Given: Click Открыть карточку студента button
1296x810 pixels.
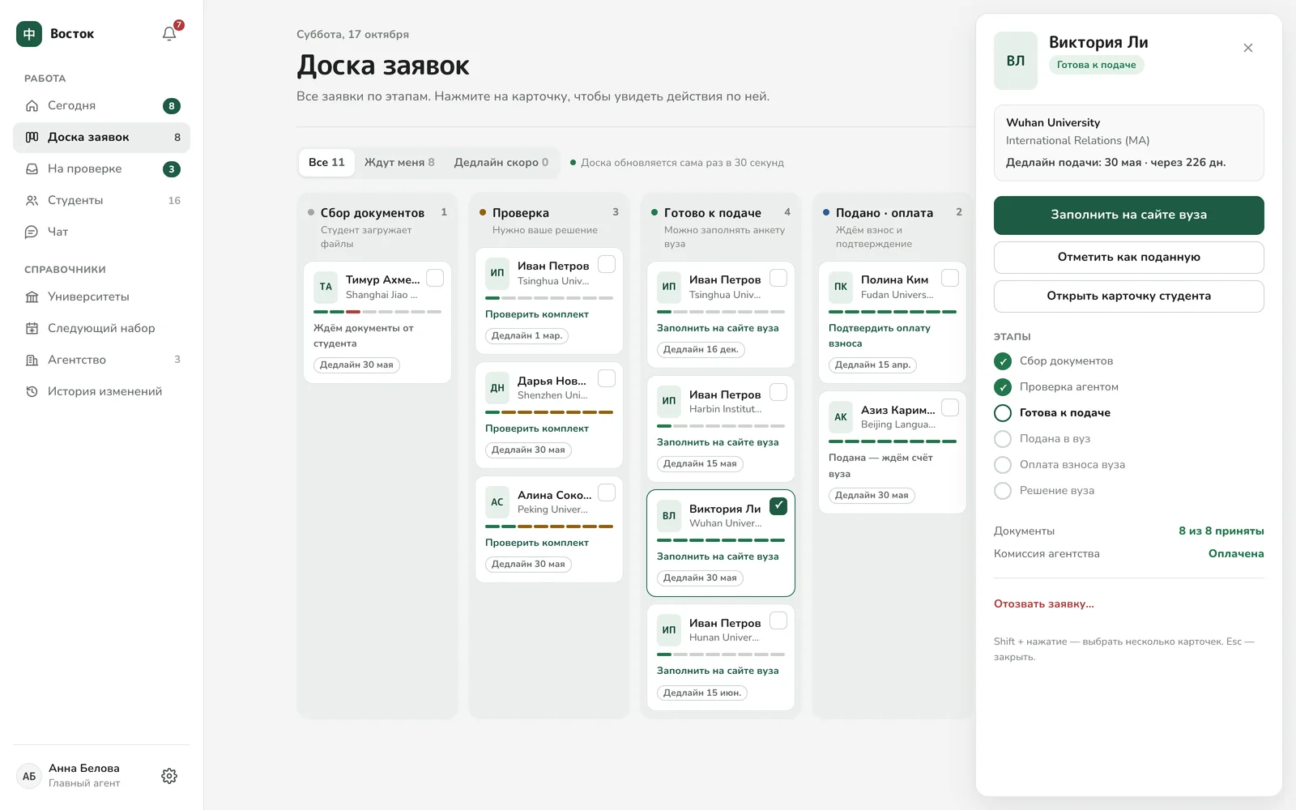Looking at the screenshot, I should [x=1128, y=296].
